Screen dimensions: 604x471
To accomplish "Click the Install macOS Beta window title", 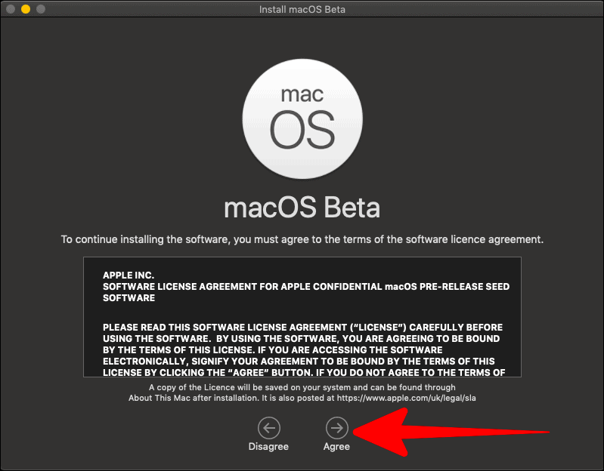I will pyautogui.click(x=302, y=9).
